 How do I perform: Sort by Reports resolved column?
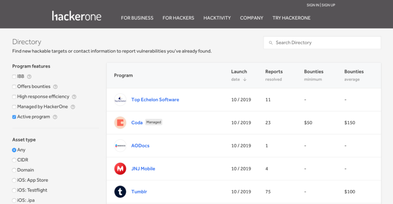pos(274,75)
